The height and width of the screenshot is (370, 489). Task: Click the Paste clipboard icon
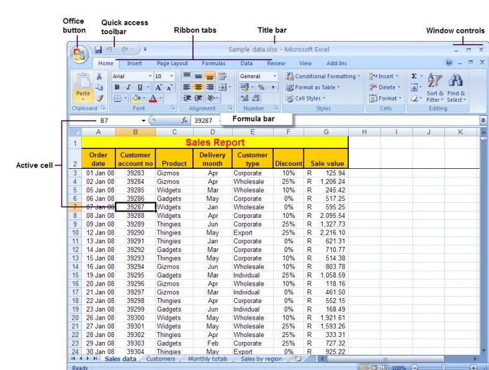point(83,81)
